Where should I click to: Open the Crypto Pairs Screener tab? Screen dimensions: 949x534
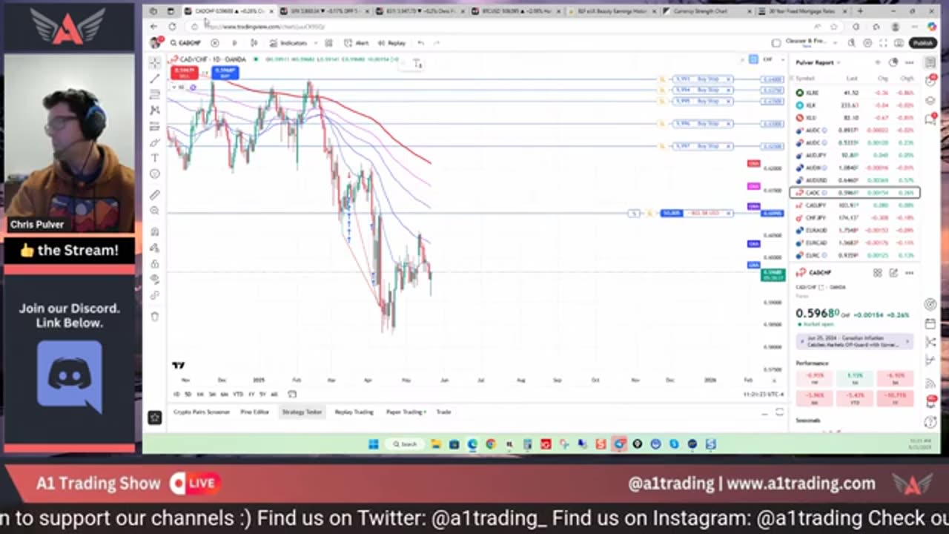point(202,412)
